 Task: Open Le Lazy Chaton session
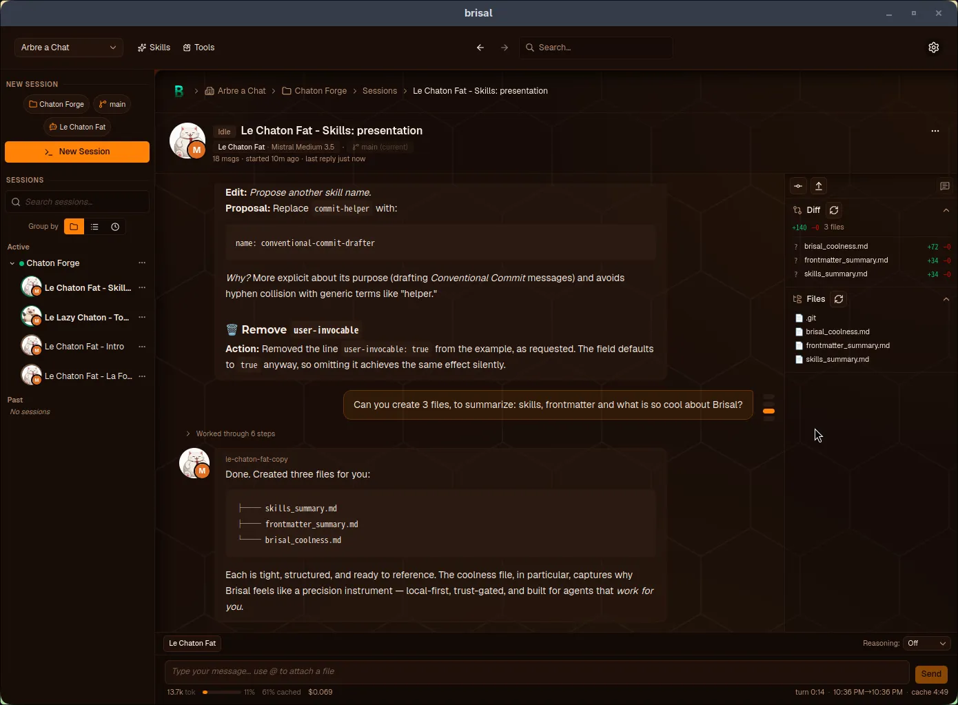(x=77, y=318)
